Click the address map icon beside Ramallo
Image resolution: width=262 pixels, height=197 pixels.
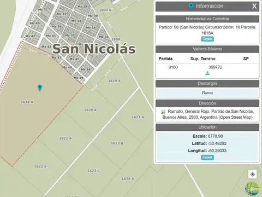pyautogui.click(x=163, y=112)
